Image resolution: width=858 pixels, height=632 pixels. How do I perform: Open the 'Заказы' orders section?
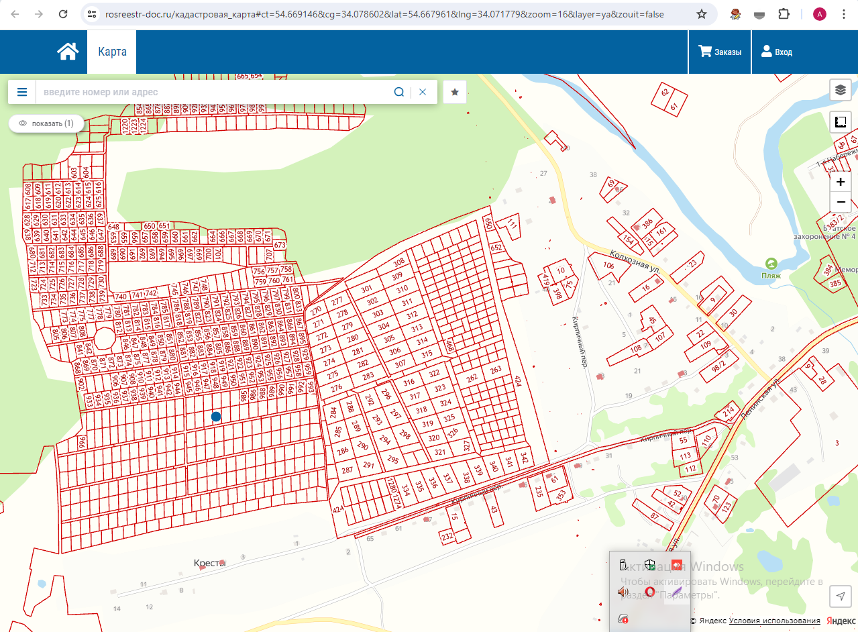tap(720, 52)
